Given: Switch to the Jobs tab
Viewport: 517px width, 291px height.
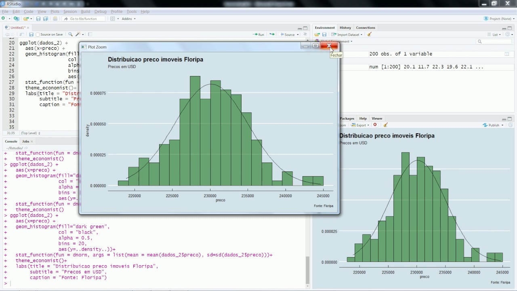Looking at the screenshot, I should 25,141.
